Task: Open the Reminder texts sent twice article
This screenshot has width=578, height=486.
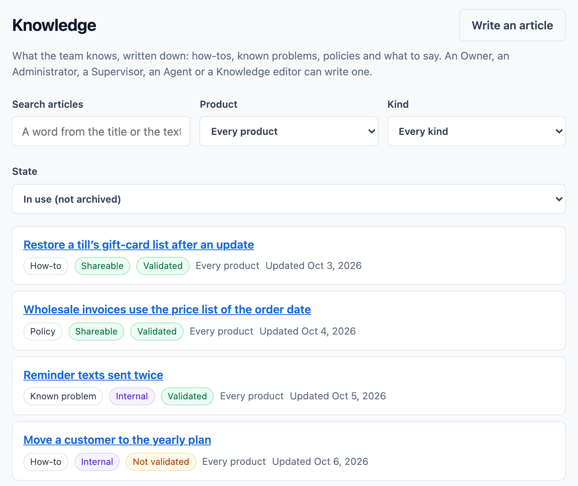Action: tap(93, 375)
